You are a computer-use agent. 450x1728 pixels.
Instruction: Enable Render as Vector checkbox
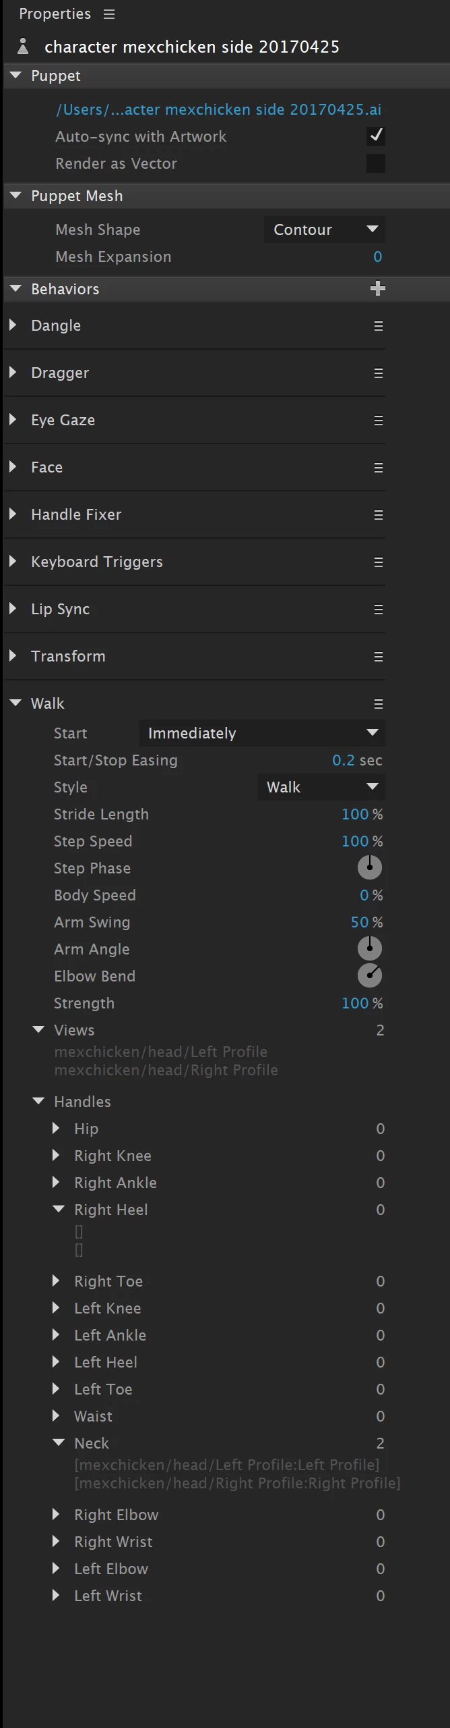coord(376,163)
